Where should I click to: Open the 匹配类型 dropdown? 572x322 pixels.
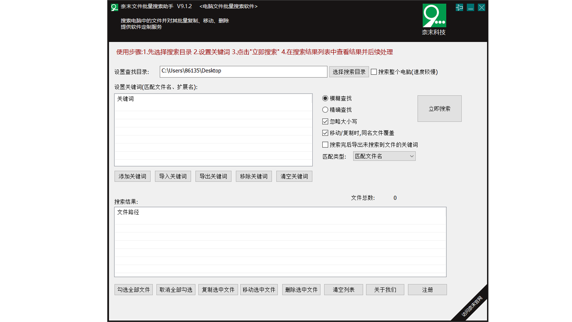(x=384, y=156)
